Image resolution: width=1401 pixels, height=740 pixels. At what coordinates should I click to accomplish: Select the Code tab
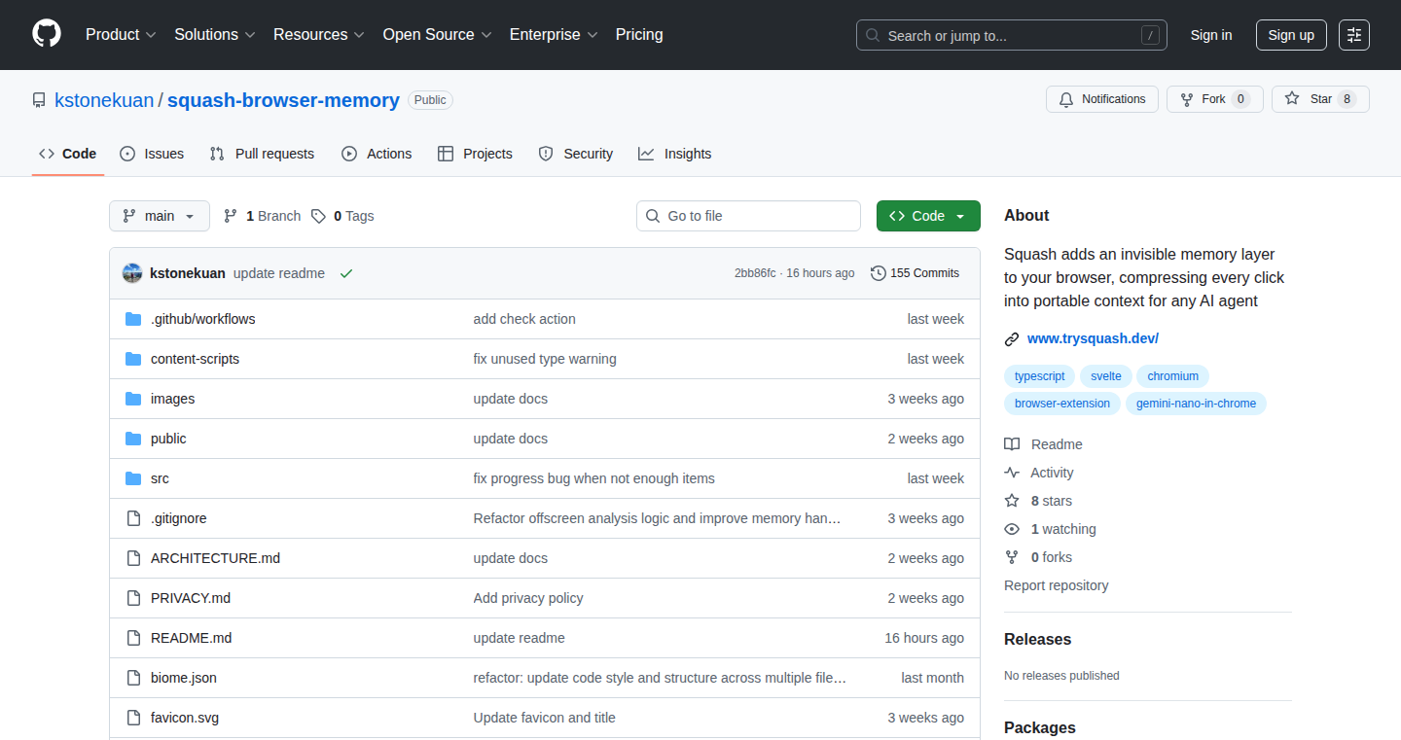68,154
